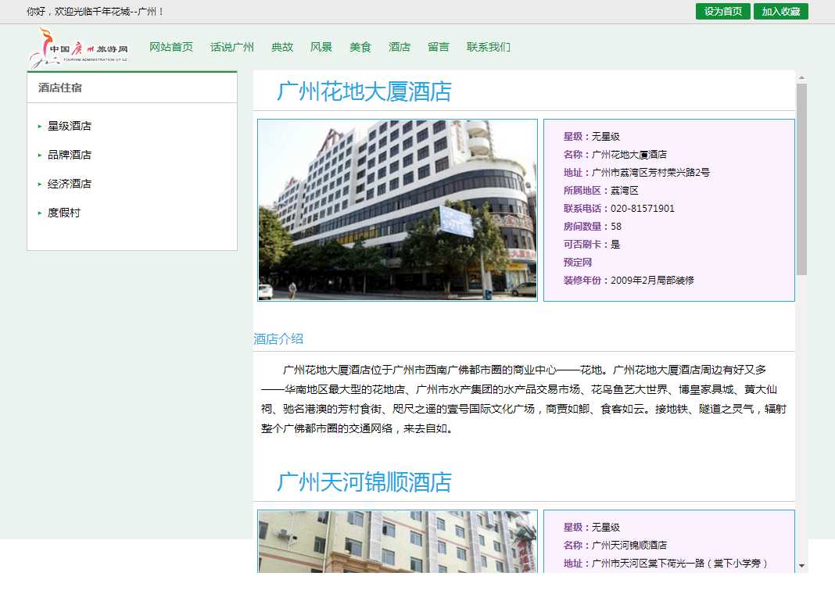This screenshot has height=612, width=835.
Task: Click the 加入收藏 button
Action: (780, 12)
